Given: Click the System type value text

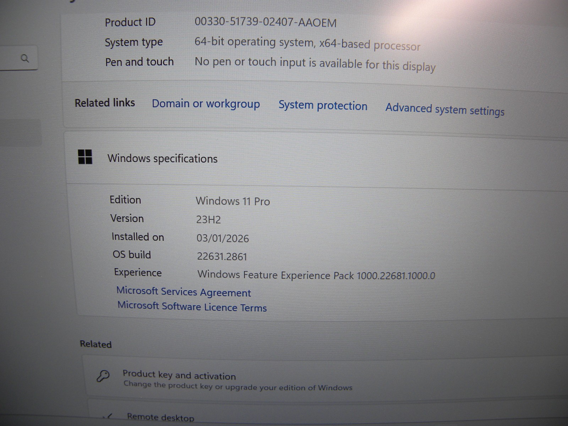Looking at the screenshot, I should point(307,43).
